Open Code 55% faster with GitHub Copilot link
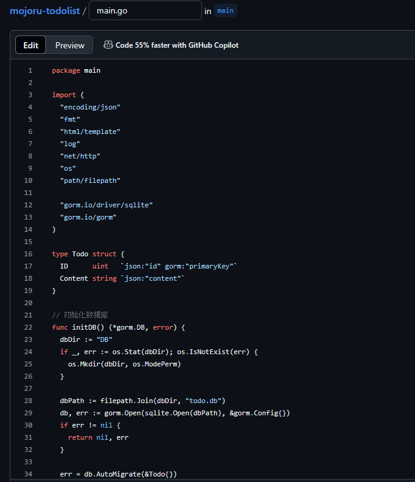 pos(177,45)
